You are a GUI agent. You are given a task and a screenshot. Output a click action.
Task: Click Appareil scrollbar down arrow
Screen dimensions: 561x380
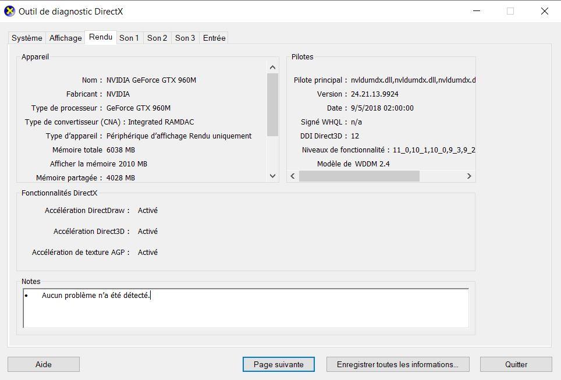coord(272,176)
